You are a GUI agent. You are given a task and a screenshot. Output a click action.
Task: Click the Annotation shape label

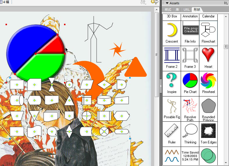click(x=190, y=16)
